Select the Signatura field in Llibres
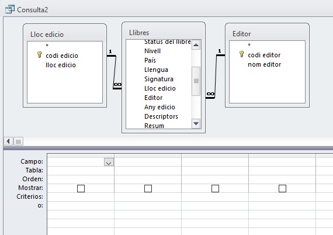 point(159,79)
